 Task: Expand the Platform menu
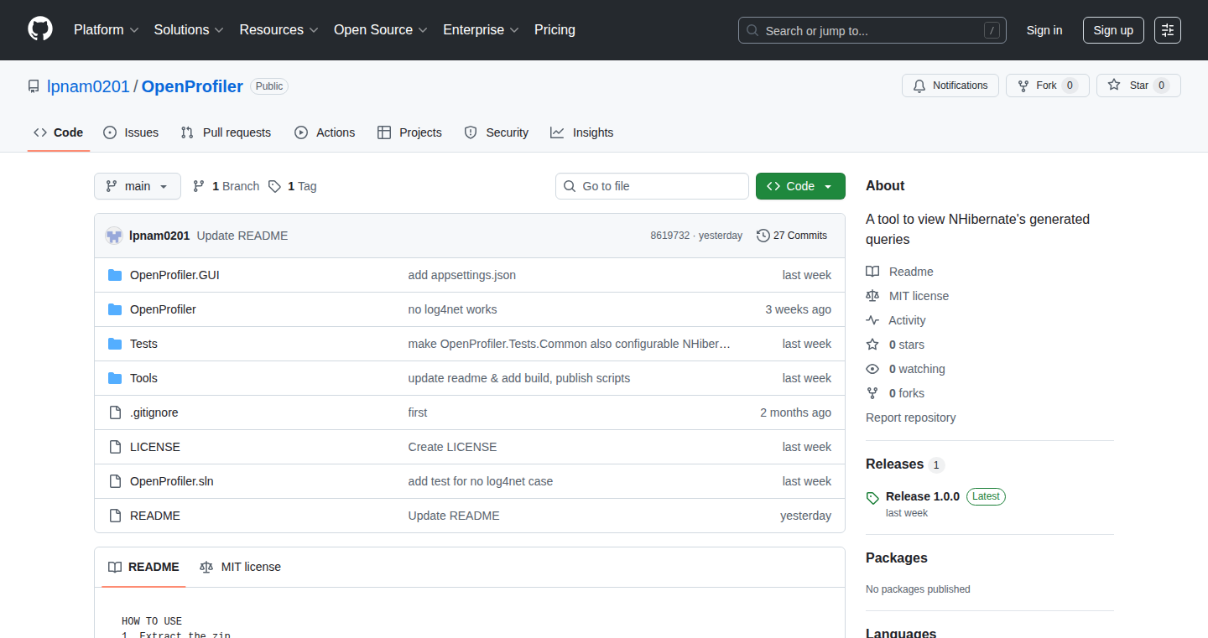coord(106,30)
